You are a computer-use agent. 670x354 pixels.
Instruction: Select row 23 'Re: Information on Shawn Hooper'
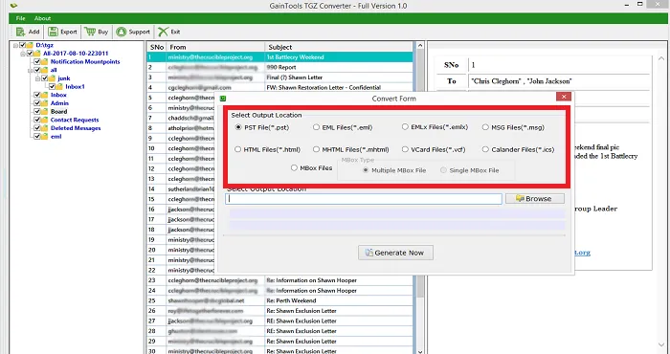click(x=279, y=280)
